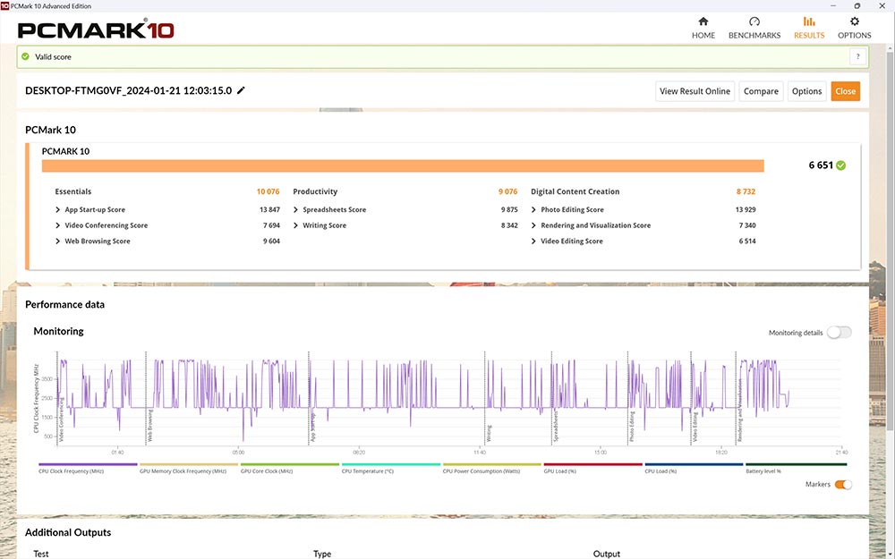Select the CPU Load legend swatch
The image size is (895, 559).
[x=695, y=464]
